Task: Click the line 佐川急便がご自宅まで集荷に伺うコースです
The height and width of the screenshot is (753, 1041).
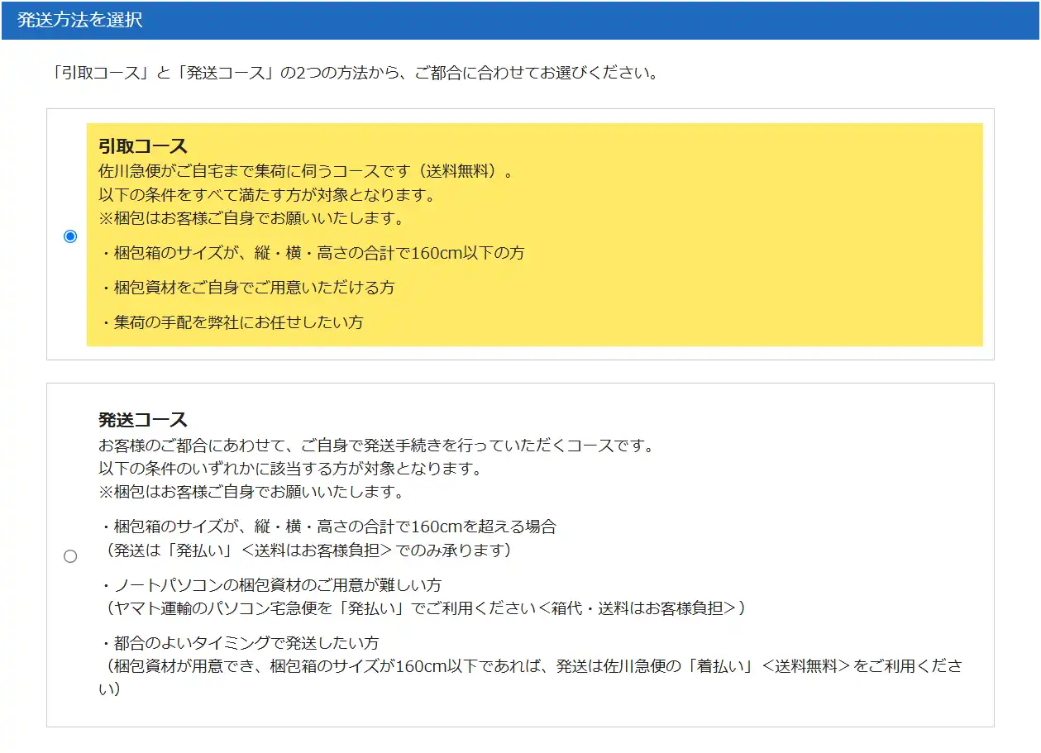Action: (x=306, y=173)
